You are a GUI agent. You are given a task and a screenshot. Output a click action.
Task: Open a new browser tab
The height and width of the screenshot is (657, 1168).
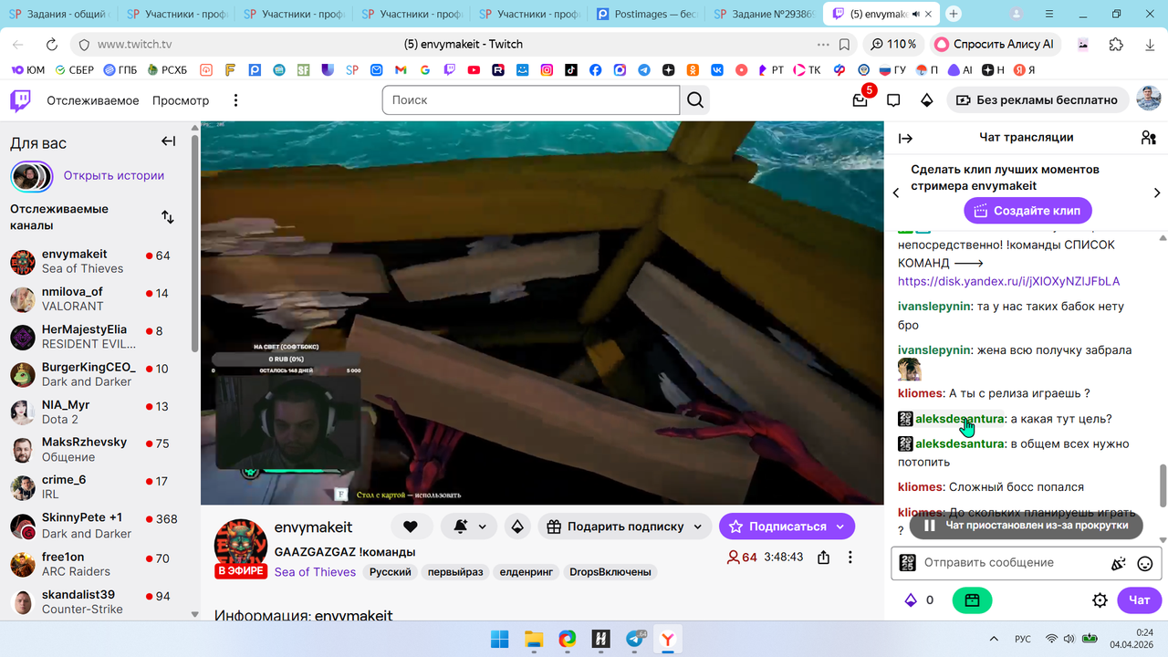point(954,14)
